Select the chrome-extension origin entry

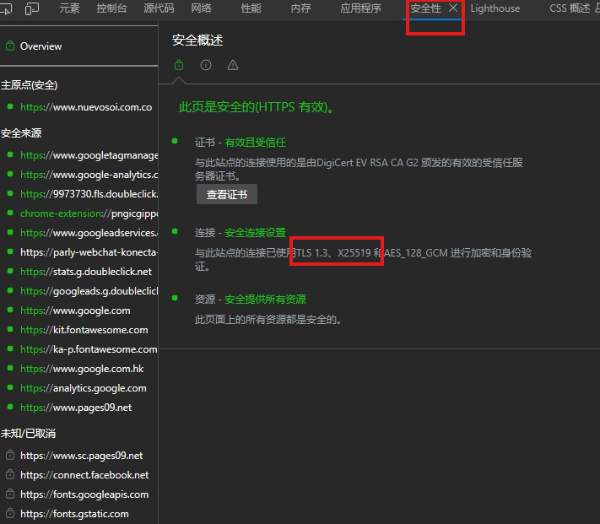pyautogui.click(x=89, y=213)
